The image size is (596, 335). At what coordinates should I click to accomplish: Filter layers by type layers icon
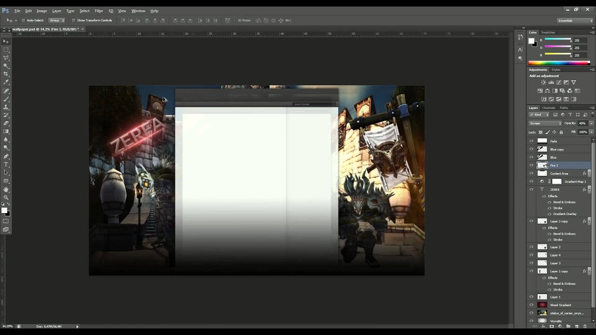click(x=570, y=114)
